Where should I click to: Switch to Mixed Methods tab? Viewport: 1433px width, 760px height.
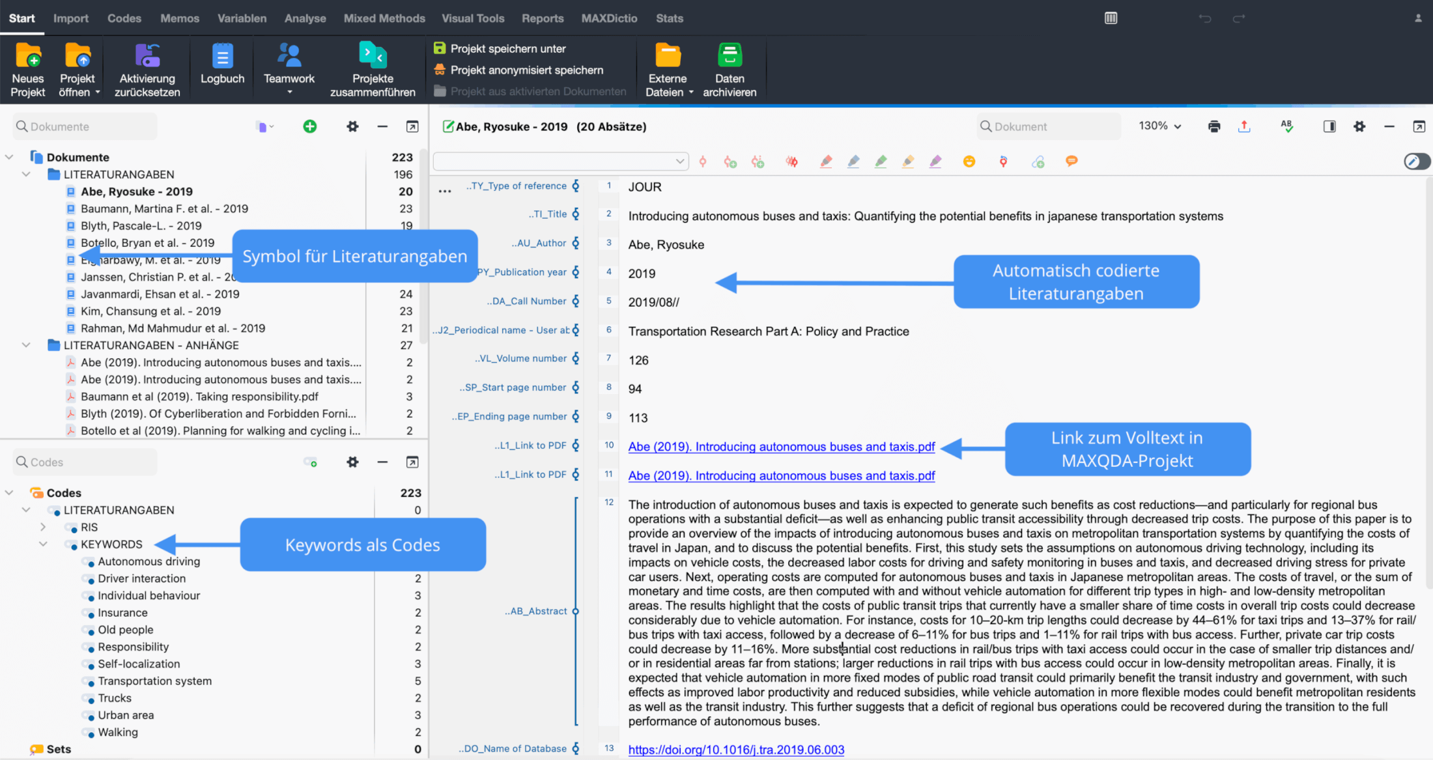[384, 18]
